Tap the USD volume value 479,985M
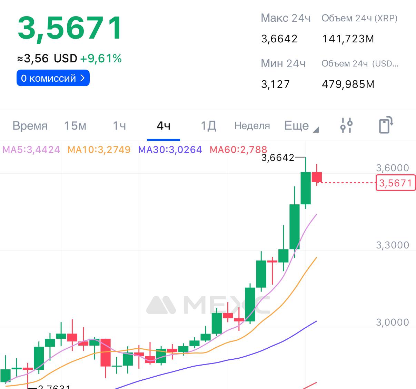 click(x=348, y=84)
